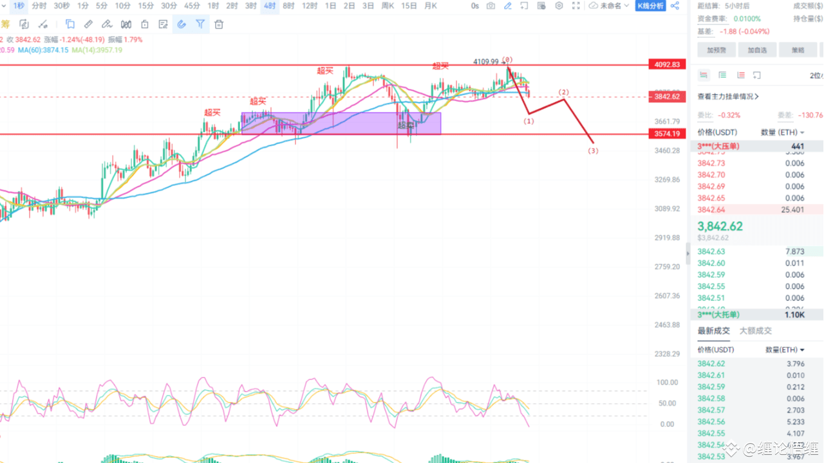824x463 pixels.
Task: Click the current price 3,842.62 in order book
Action: 720,226
